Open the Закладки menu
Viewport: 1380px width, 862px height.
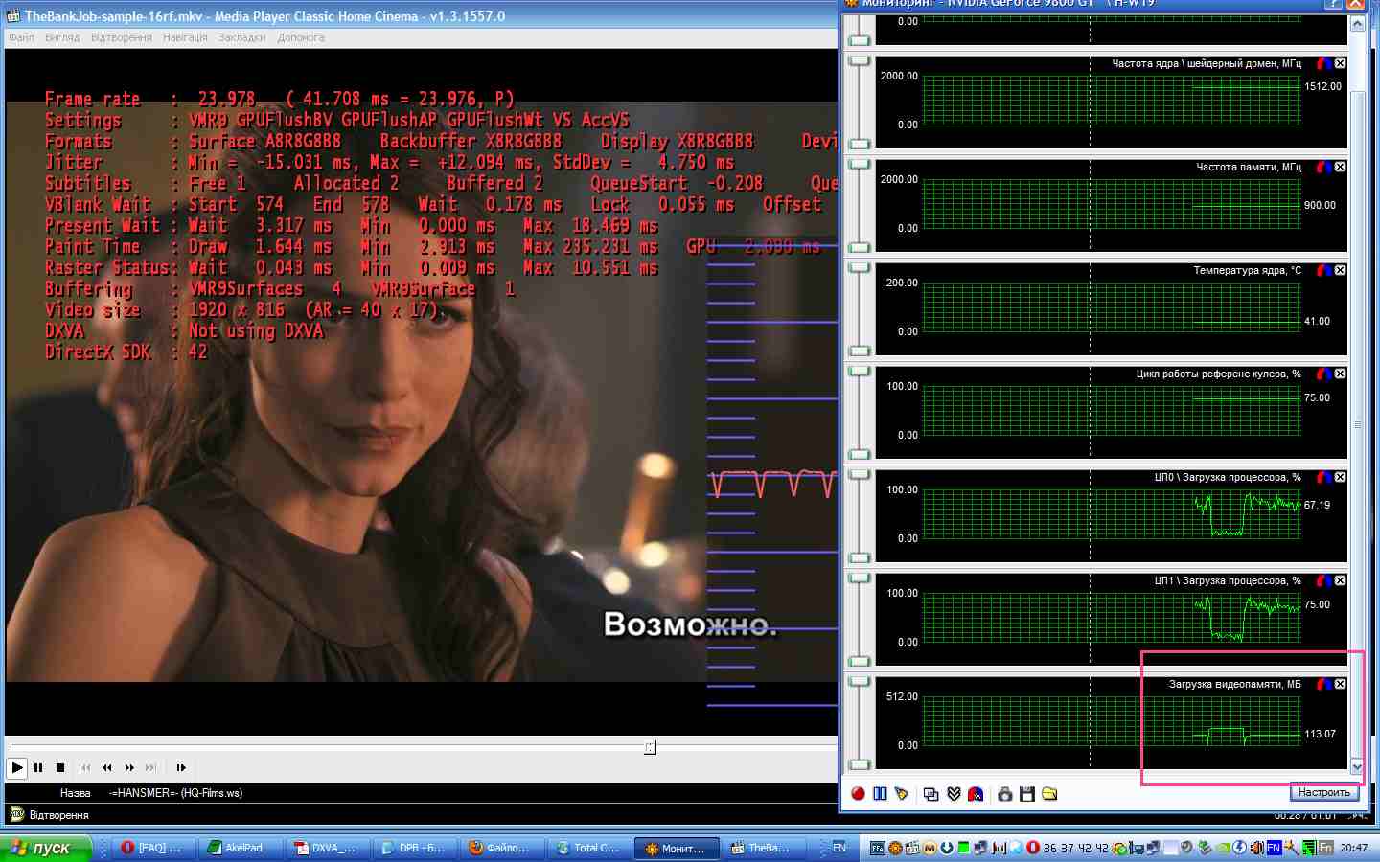click(x=241, y=37)
